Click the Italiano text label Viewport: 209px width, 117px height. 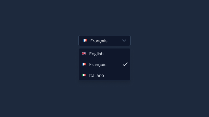[x=97, y=75]
